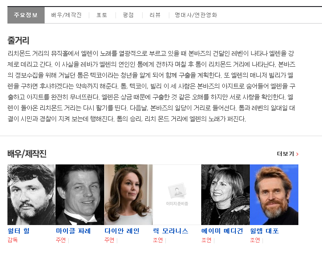The image size is (322, 256).
Task: Open the 리뷰 tab
Action: (155, 15)
